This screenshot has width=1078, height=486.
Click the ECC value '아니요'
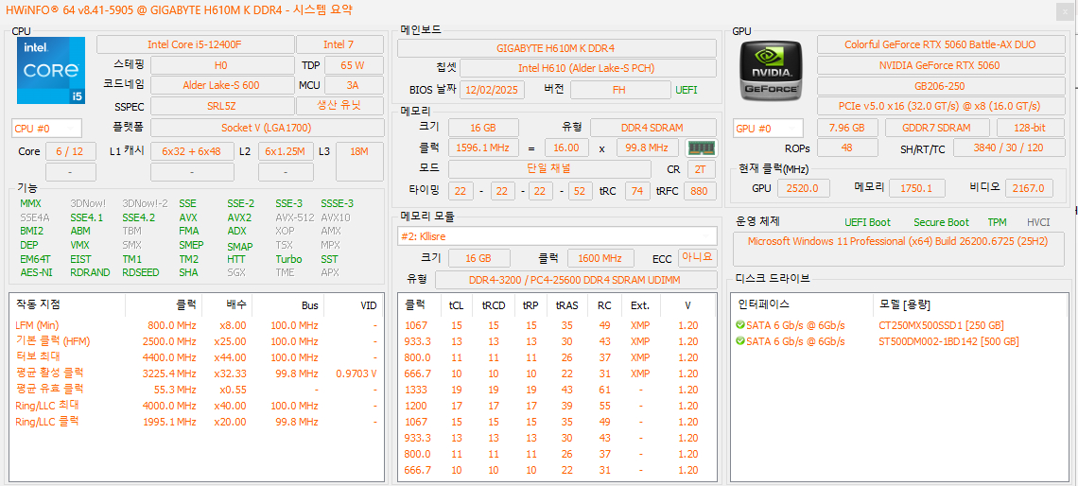pyautogui.click(x=697, y=258)
